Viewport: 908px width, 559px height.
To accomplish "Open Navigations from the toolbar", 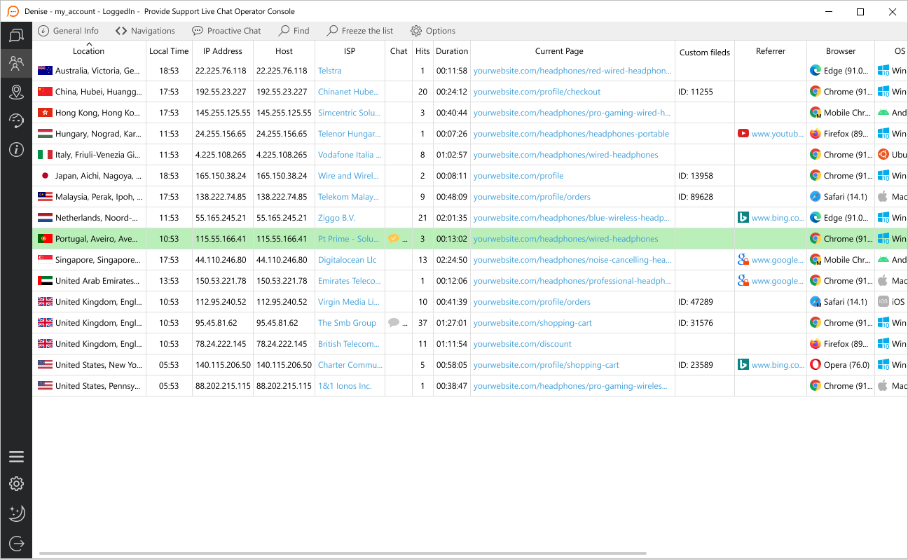I will [145, 30].
